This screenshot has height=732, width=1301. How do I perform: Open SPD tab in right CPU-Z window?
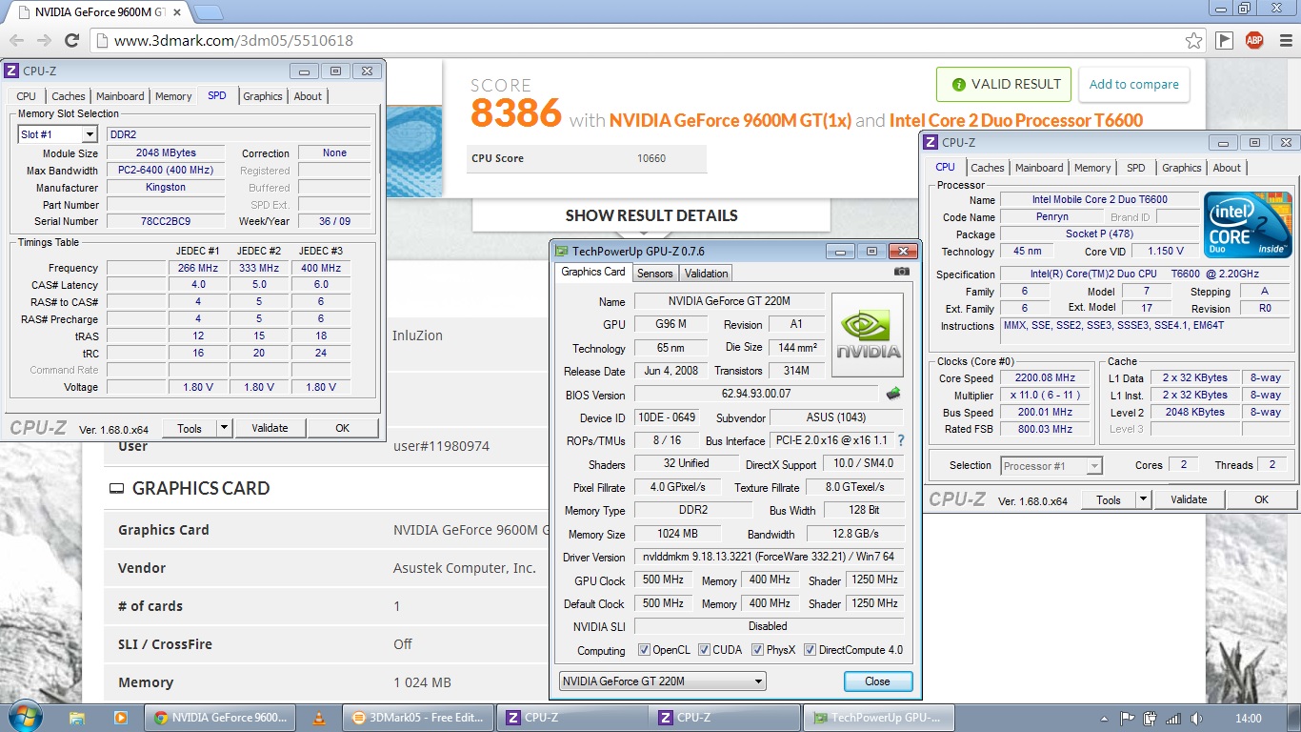(1136, 168)
